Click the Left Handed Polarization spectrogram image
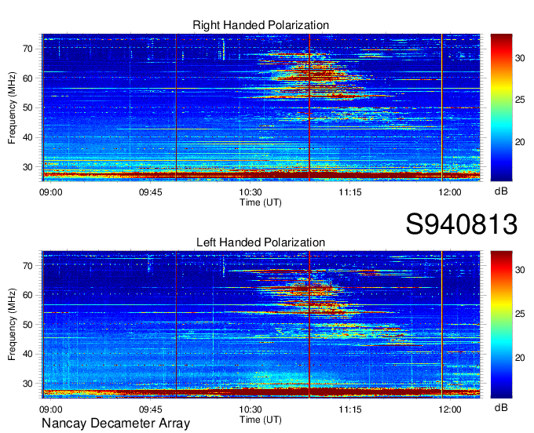Viewport: 534px width, 433px height. click(x=261, y=325)
